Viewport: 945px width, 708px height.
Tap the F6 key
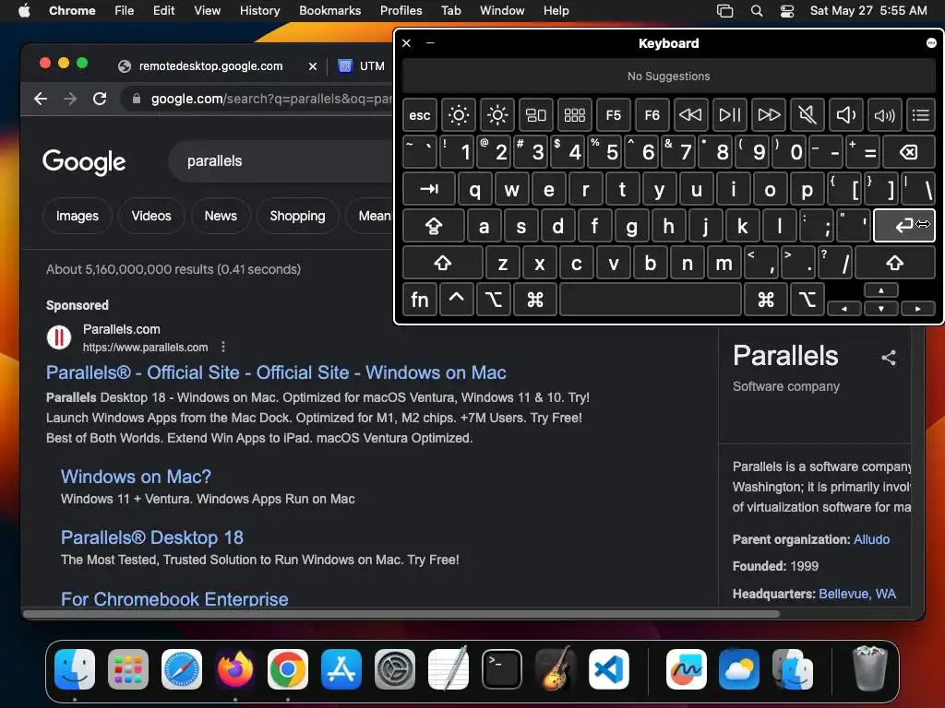652,115
